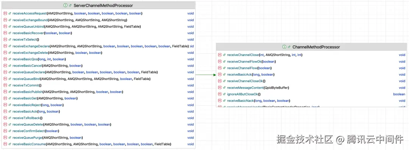
Task: Click method icon beside receiveChannelFlowOk
Action: coord(220,61)
